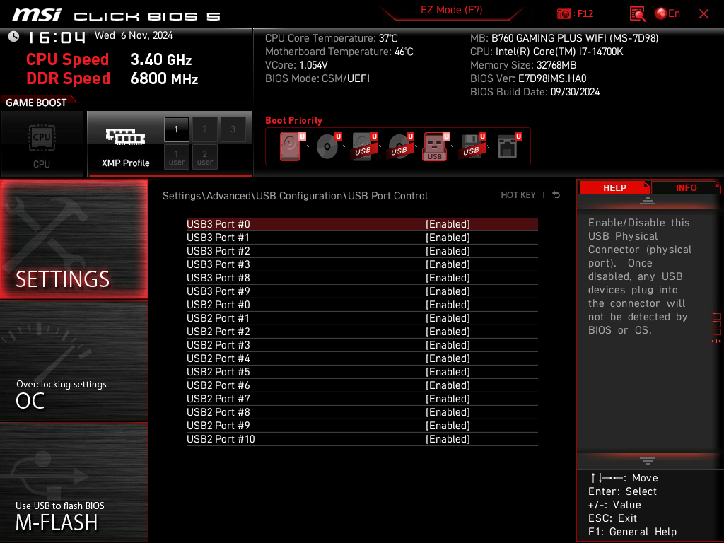Select the USB2 Port #7 row

tap(362, 399)
